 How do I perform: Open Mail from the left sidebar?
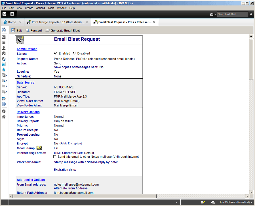(4, 37)
